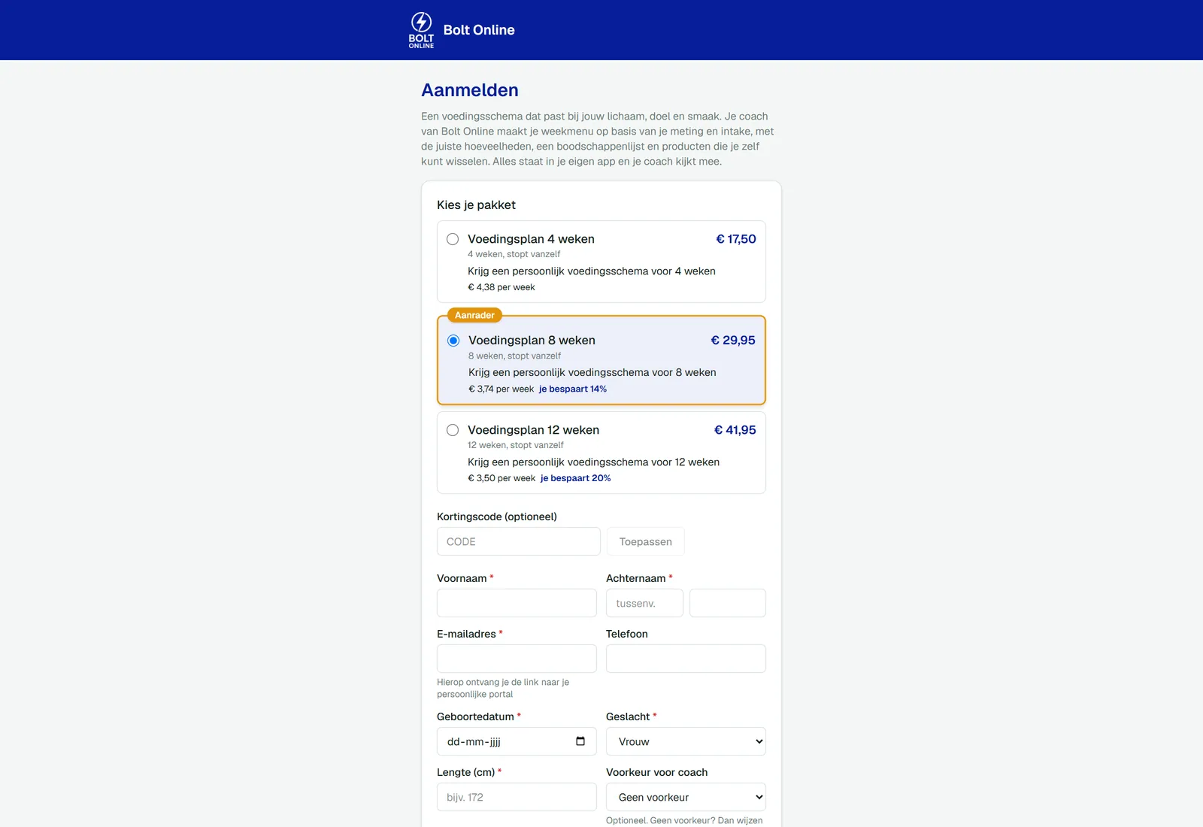Focus the Telefoon input field
The width and height of the screenshot is (1203, 827).
686,659
